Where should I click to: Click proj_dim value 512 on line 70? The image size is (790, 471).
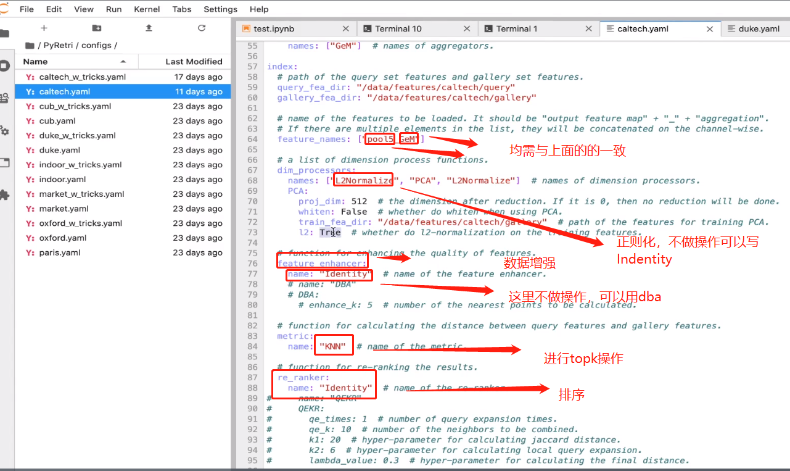(359, 201)
